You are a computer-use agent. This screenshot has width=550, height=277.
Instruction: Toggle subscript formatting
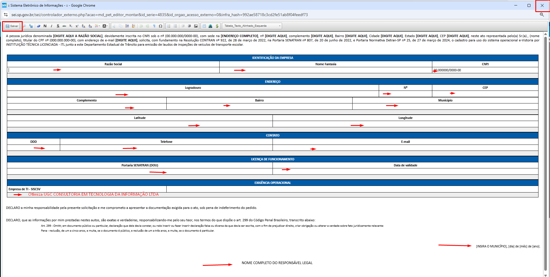tap(71, 26)
